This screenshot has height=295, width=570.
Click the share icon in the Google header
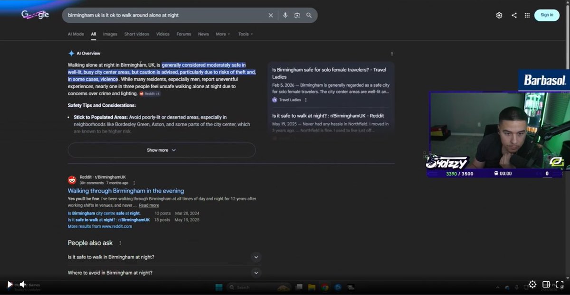[x=514, y=15]
